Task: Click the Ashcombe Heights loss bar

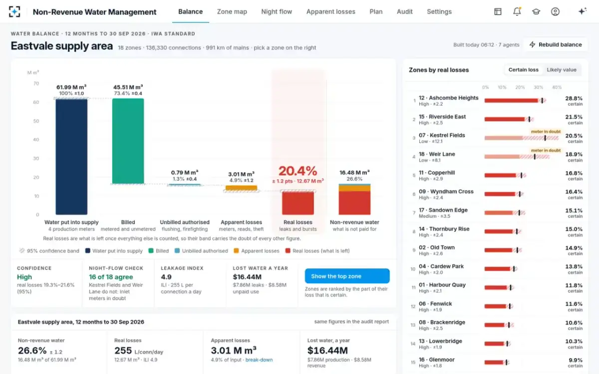Action: [x=515, y=101]
